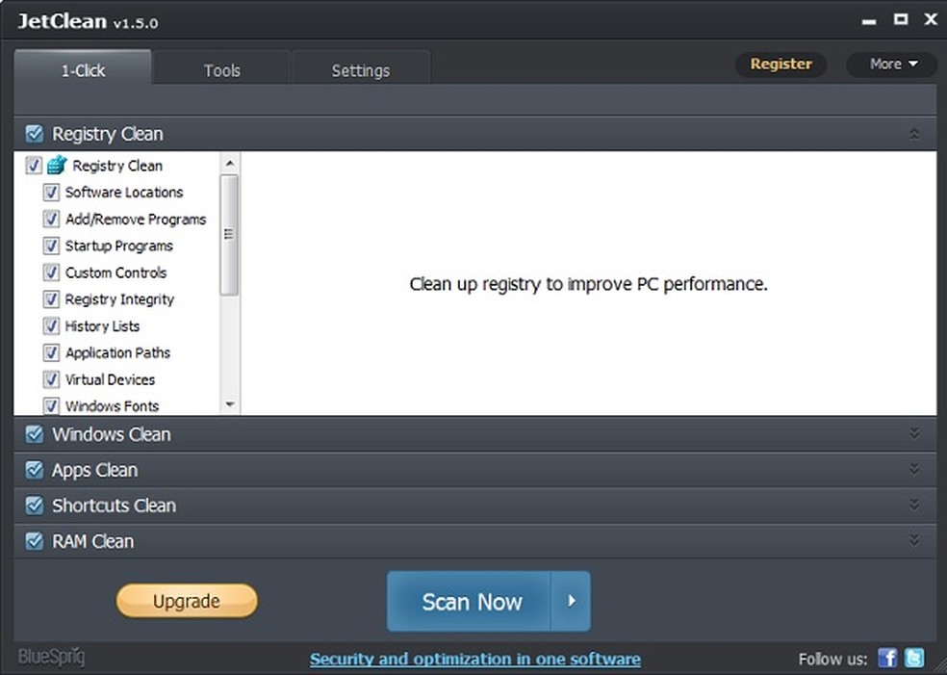Uncheck History Lists checkbox
The image size is (947, 675).
[51, 325]
